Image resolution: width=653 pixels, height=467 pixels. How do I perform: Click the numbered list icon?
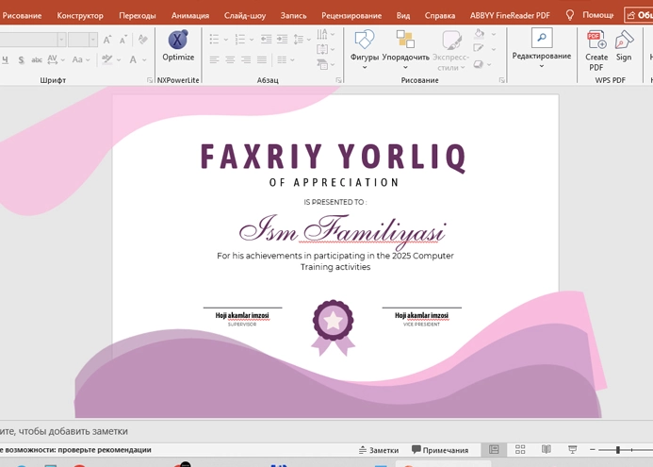pyautogui.click(x=240, y=40)
